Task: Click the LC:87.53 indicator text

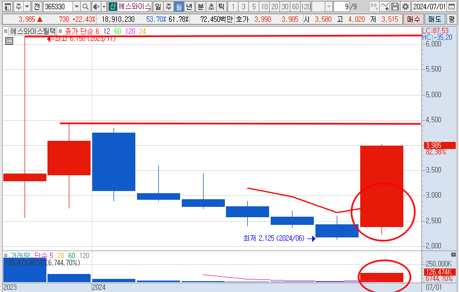Action: pos(436,31)
